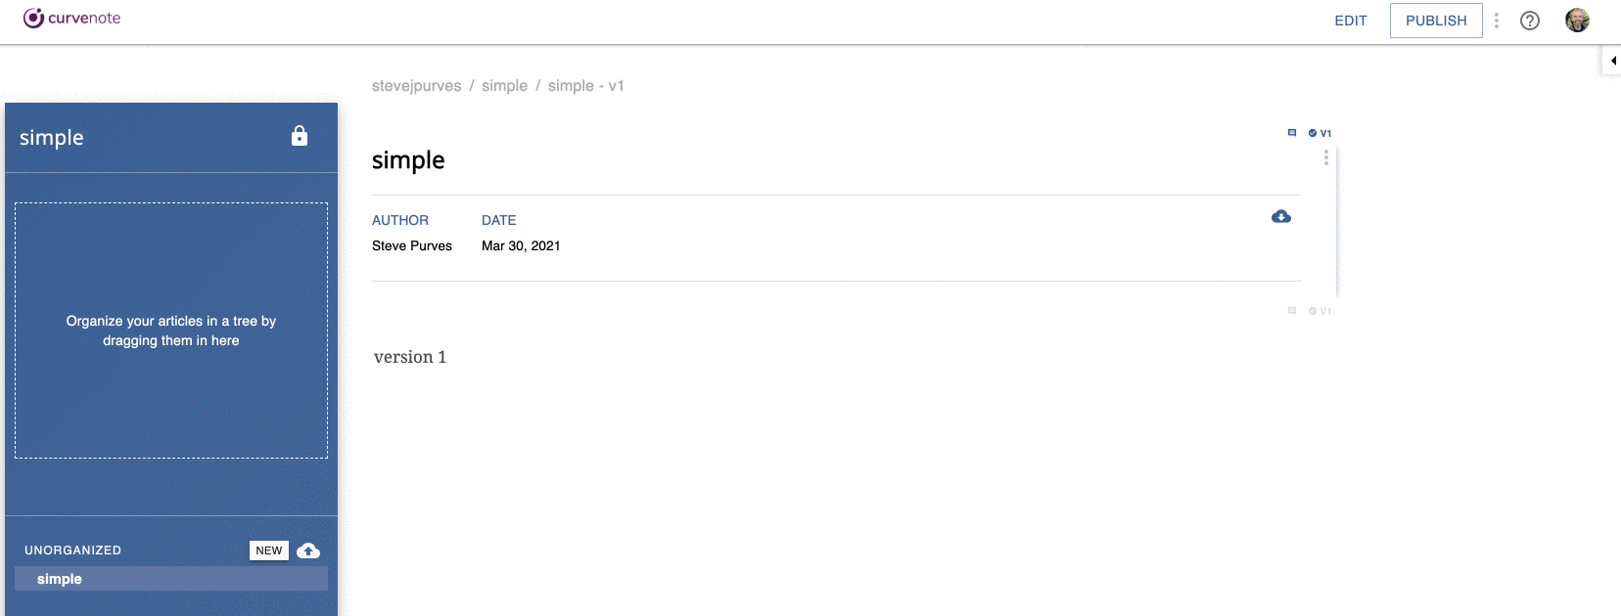The height and width of the screenshot is (616, 1621).
Task: Open the user profile avatar
Action: coord(1577,21)
